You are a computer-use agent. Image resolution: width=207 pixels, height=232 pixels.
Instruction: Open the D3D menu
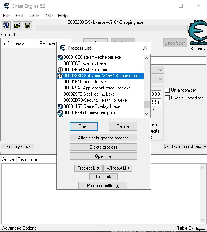tap(48, 16)
